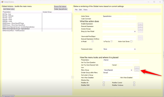Open the Bring Up View Model ellipsis button

(x=140, y=31)
